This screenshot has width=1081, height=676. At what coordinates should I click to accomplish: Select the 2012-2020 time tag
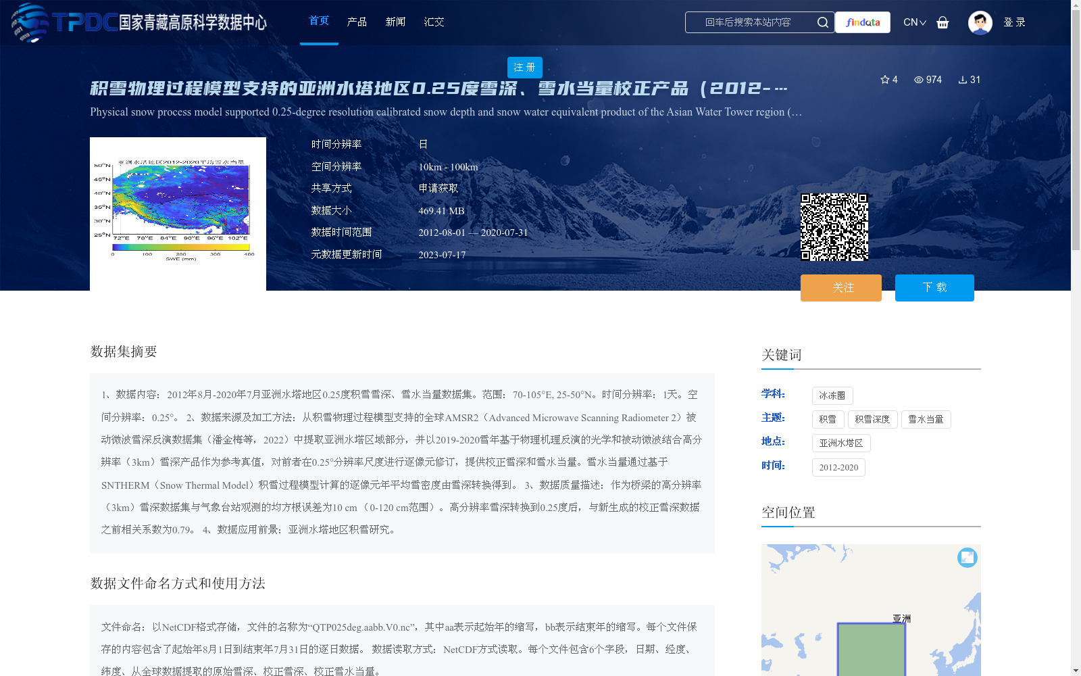[838, 467]
